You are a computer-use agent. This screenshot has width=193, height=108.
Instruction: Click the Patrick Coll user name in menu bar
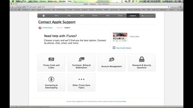coord(167,1)
